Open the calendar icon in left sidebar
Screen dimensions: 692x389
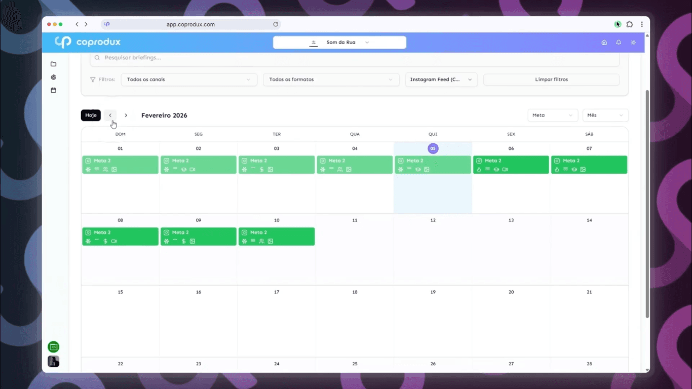[x=53, y=90]
